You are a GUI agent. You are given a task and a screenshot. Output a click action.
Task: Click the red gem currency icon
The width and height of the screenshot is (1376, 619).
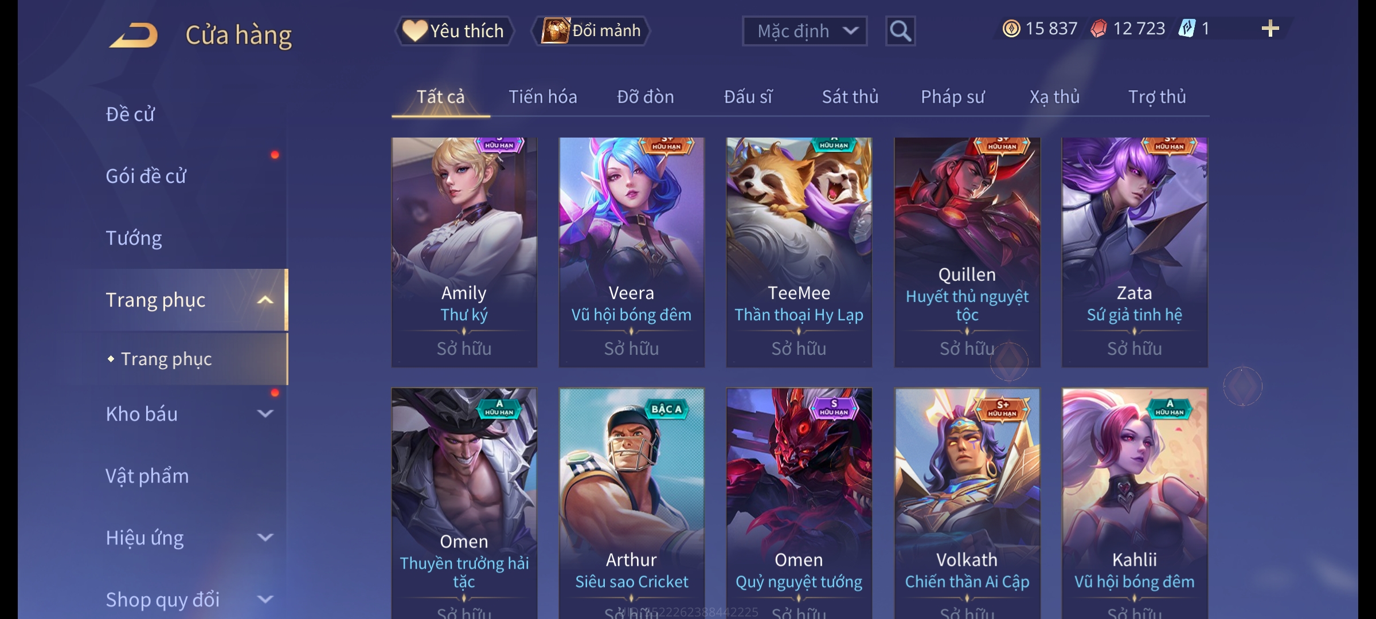click(x=1098, y=29)
